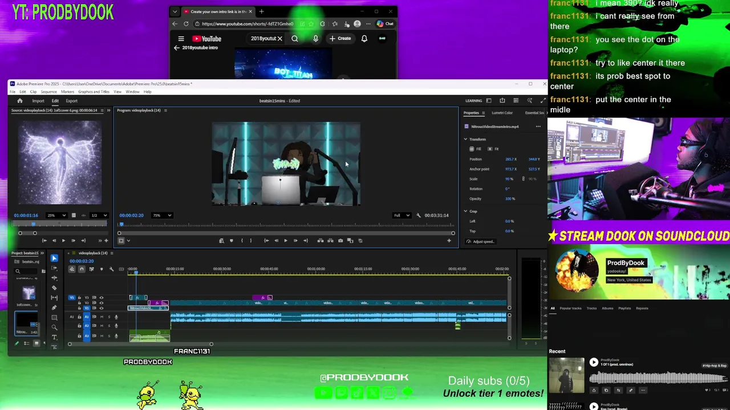Select the Zoom tool in timeline toolbar

(54, 327)
